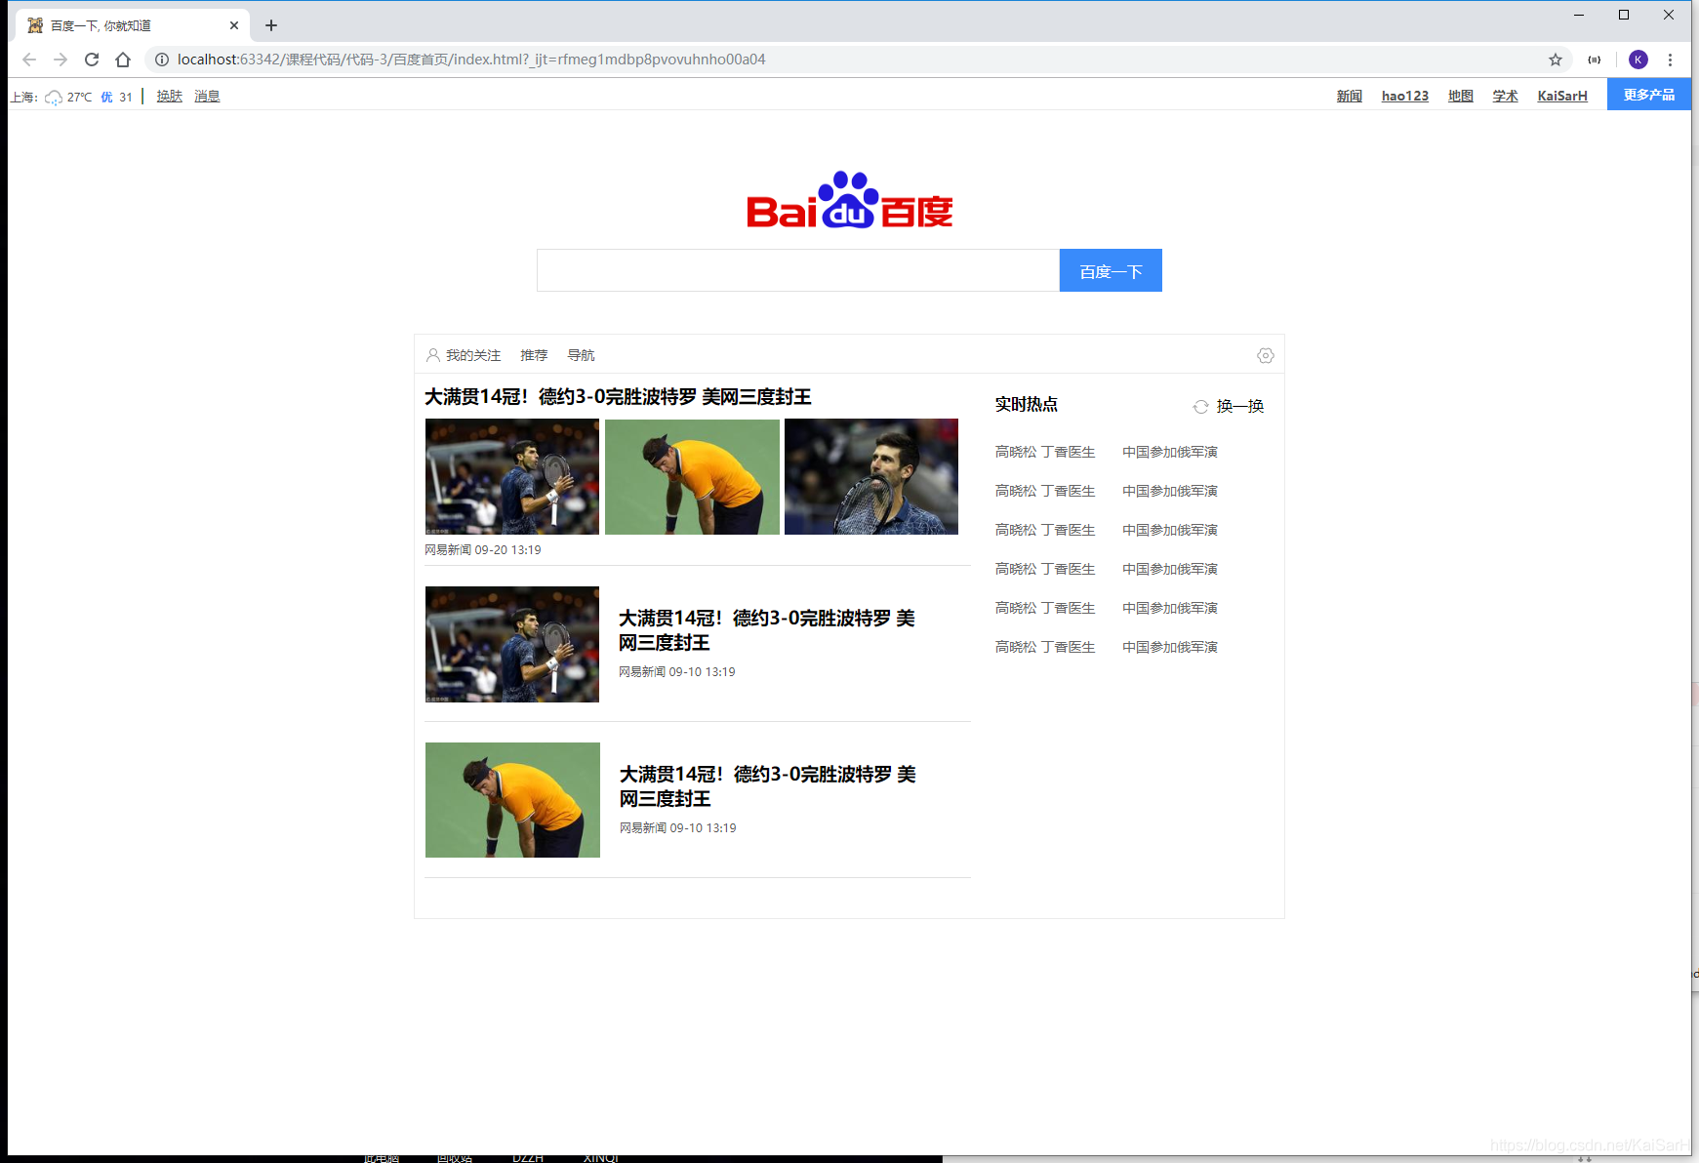Bookmark this page with the star icon
This screenshot has height=1163, width=1699.
[x=1556, y=60]
